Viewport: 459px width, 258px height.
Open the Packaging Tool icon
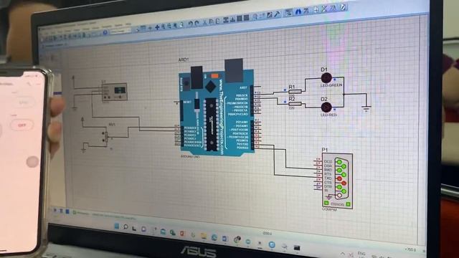[x=270, y=15]
